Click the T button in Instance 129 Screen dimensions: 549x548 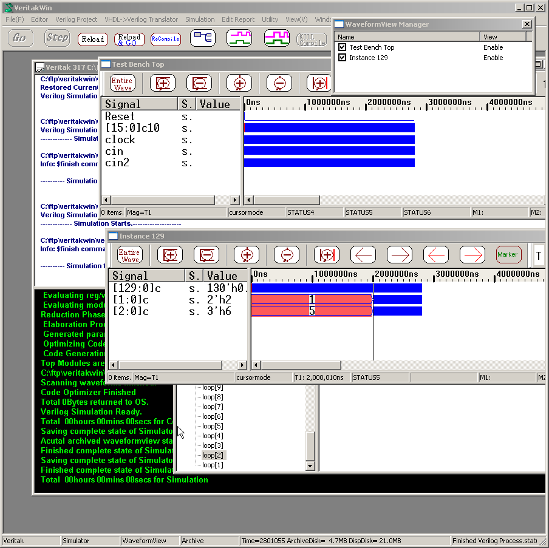coord(539,255)
